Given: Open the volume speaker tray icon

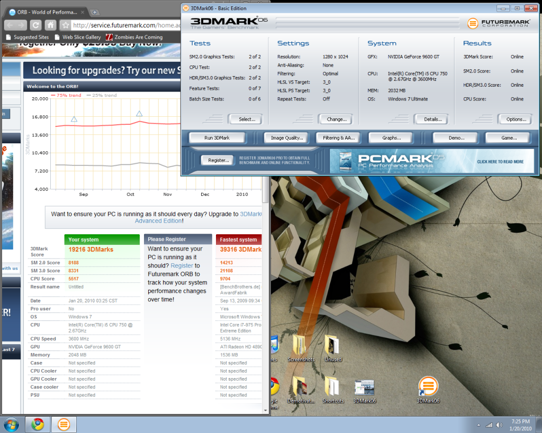Looking at the screenshot, I should click(x=499, y=425).
